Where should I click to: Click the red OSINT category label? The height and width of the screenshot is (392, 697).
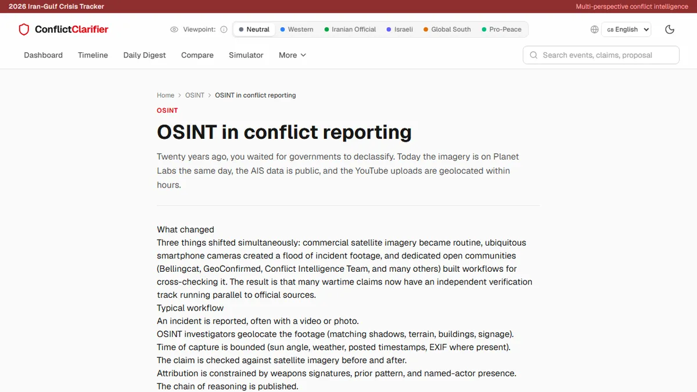tap(167, 110)
